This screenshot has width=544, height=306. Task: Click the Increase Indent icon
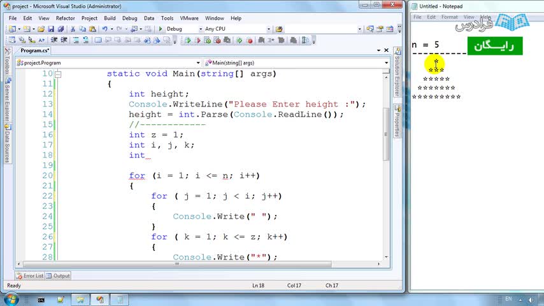point(64,40)
